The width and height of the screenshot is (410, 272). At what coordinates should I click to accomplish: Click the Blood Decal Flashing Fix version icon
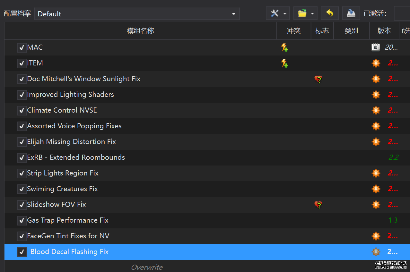tap(376, 252)
